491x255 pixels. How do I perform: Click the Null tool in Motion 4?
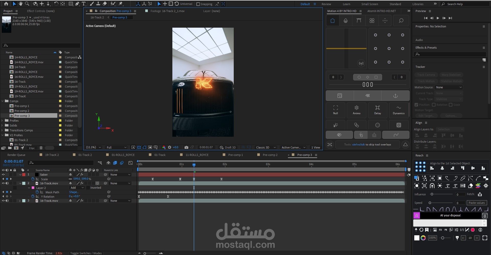336,110
